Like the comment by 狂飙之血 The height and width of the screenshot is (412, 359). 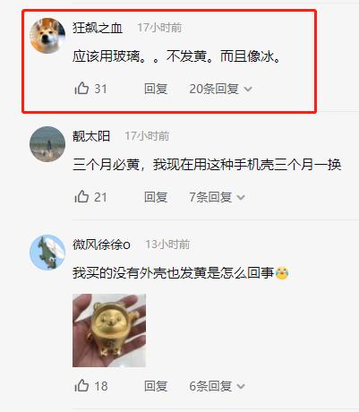click(81, 89)
